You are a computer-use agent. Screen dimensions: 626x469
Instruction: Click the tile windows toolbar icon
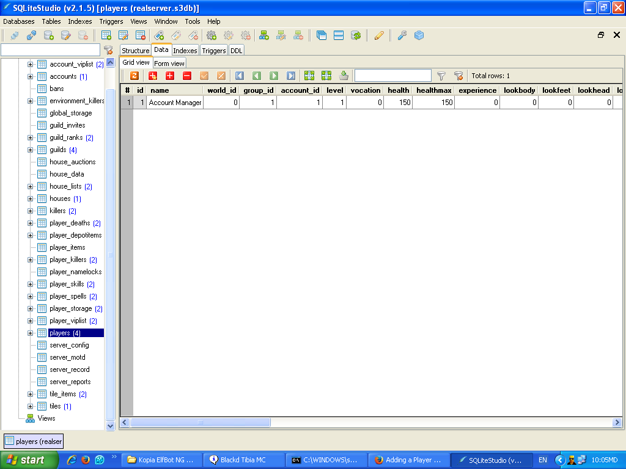point(339,35)
